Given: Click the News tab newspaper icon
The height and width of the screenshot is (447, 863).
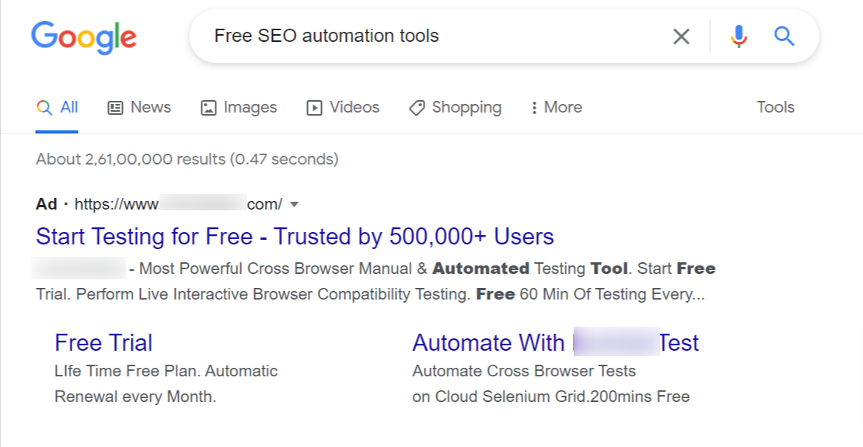Looking at the screenshot, I should click(116, 107).
